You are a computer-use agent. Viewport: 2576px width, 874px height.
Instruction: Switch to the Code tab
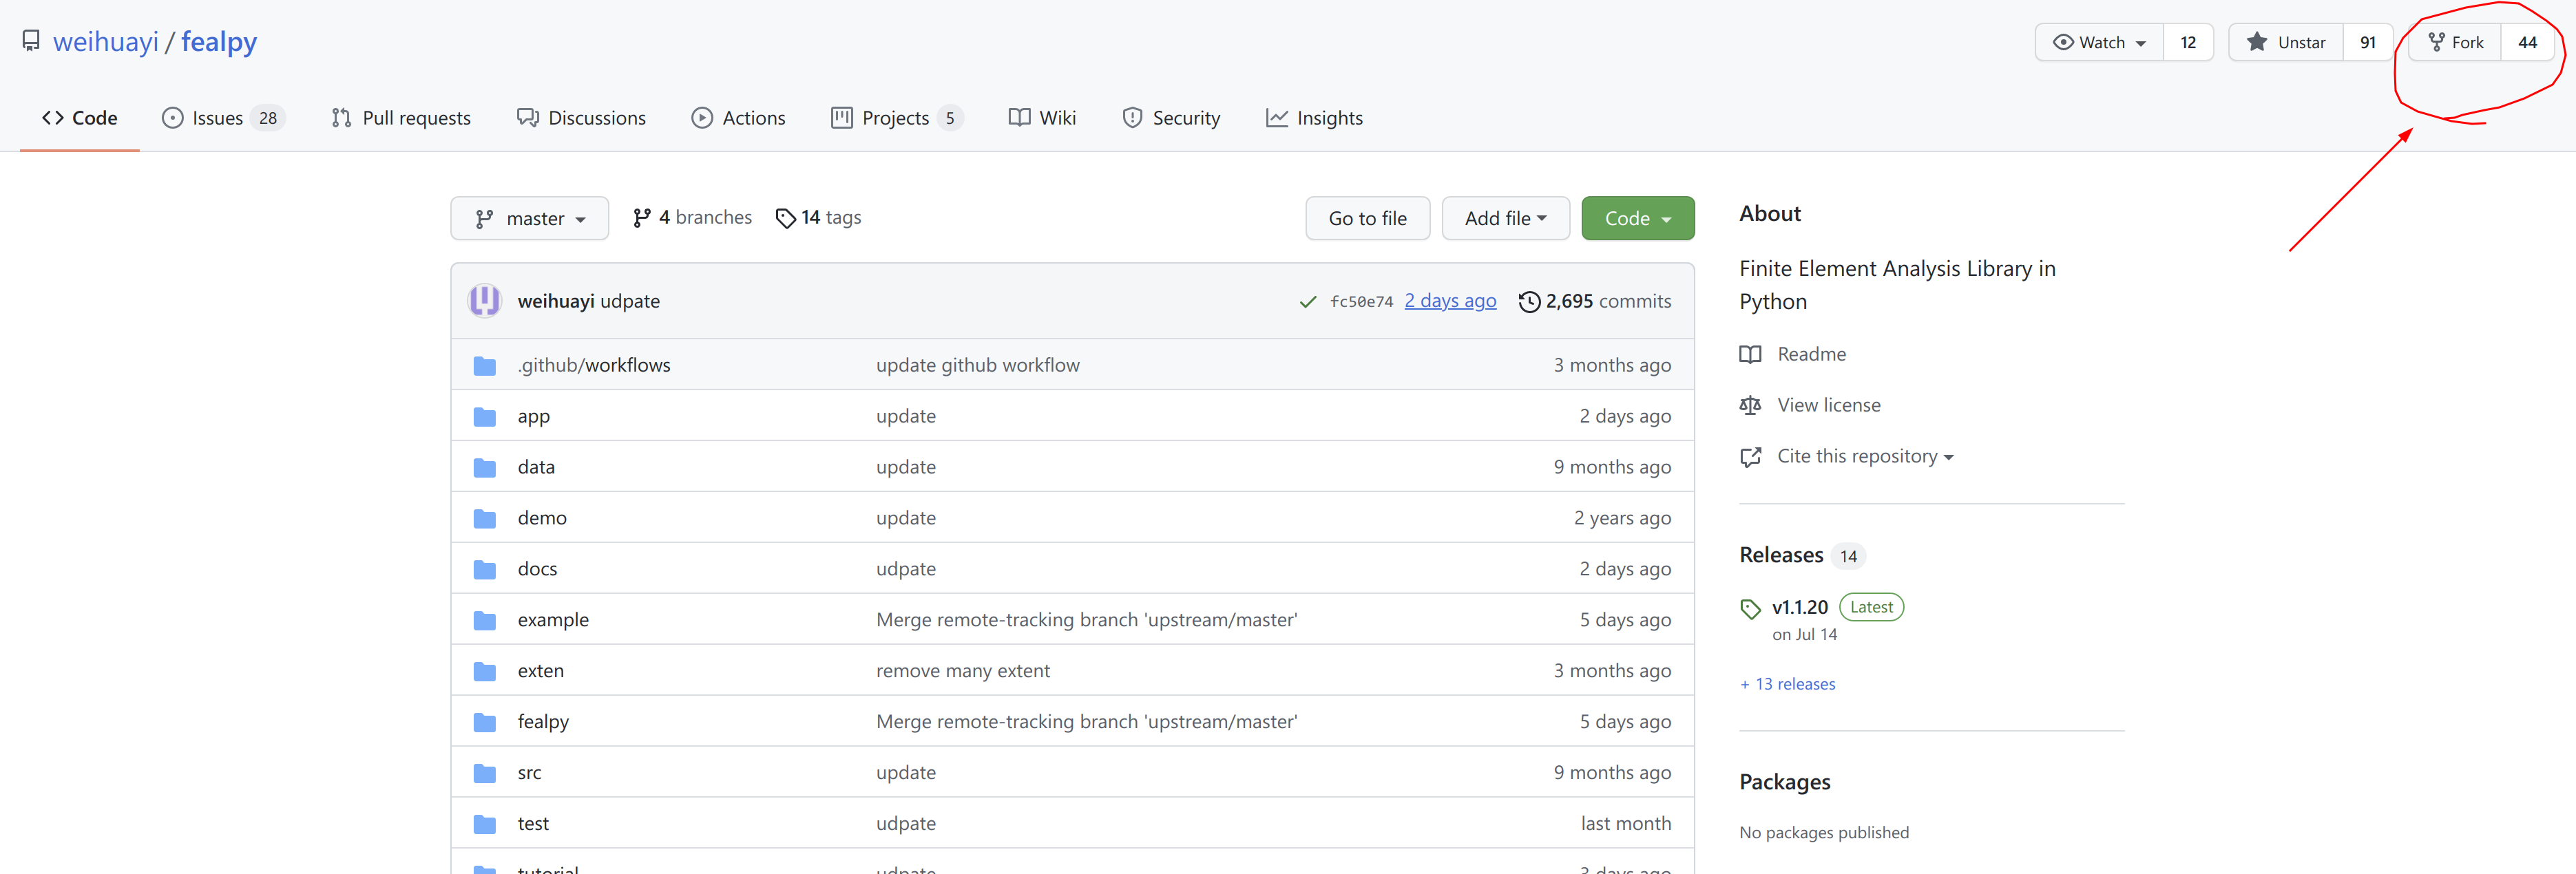pyautogui.click(x=80, y=118)
